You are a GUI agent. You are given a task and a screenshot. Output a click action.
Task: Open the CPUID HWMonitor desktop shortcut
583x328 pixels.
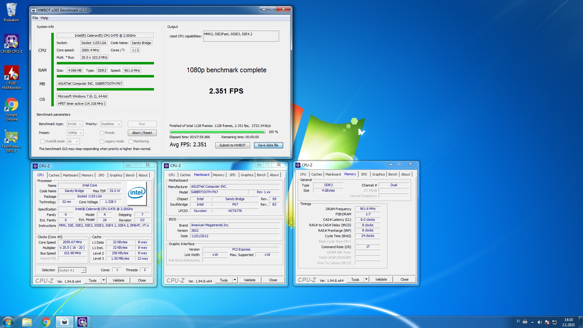(x=11, y=78)
